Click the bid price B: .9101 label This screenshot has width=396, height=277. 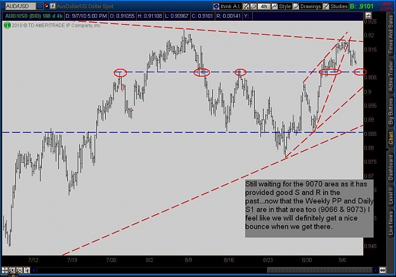(x=362, y=6)
